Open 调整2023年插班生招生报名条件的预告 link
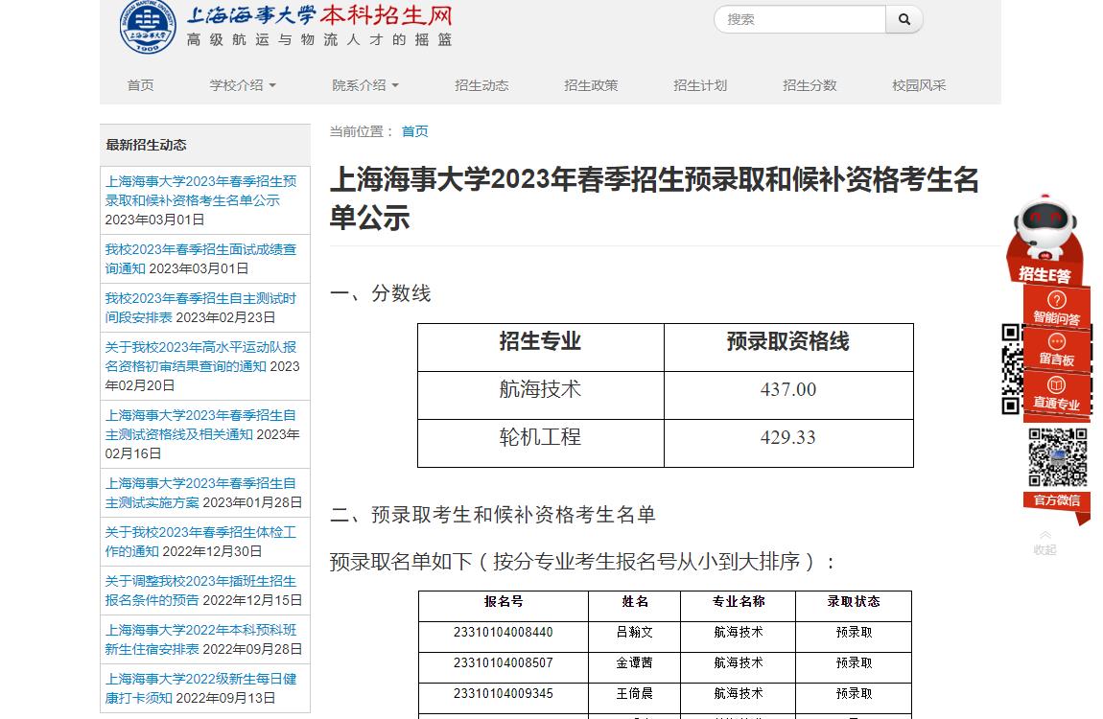 coord(200,591)
